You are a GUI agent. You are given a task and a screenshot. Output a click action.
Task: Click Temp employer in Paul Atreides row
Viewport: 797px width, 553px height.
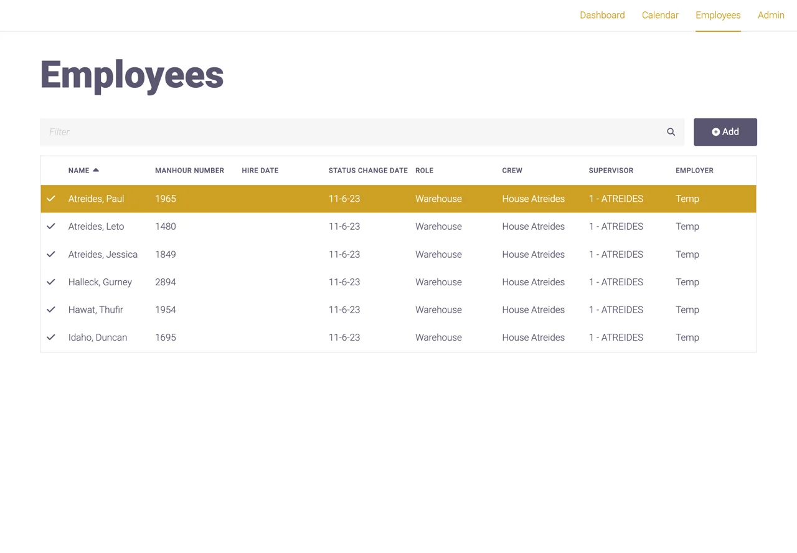coord(687,199)
